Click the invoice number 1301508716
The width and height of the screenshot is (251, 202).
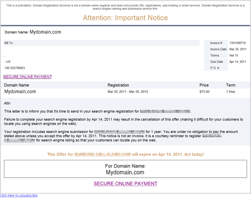(237, 43)
